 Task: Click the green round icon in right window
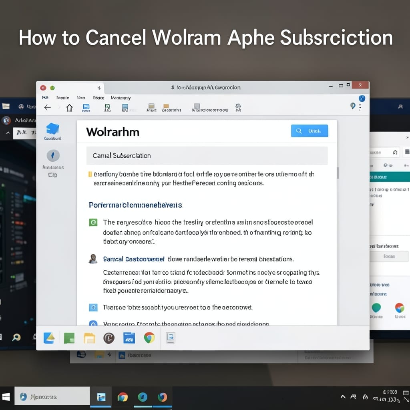coord(376,308)
